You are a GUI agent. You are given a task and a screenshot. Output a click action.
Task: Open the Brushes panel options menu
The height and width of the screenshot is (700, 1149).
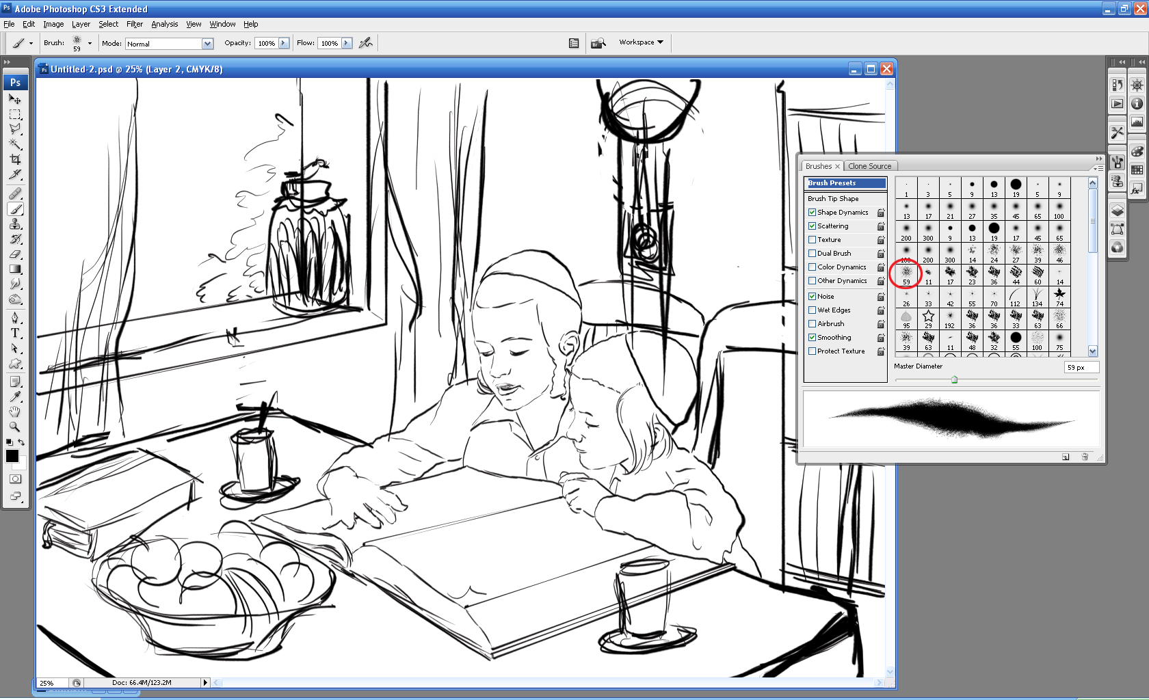[1098, 167]
